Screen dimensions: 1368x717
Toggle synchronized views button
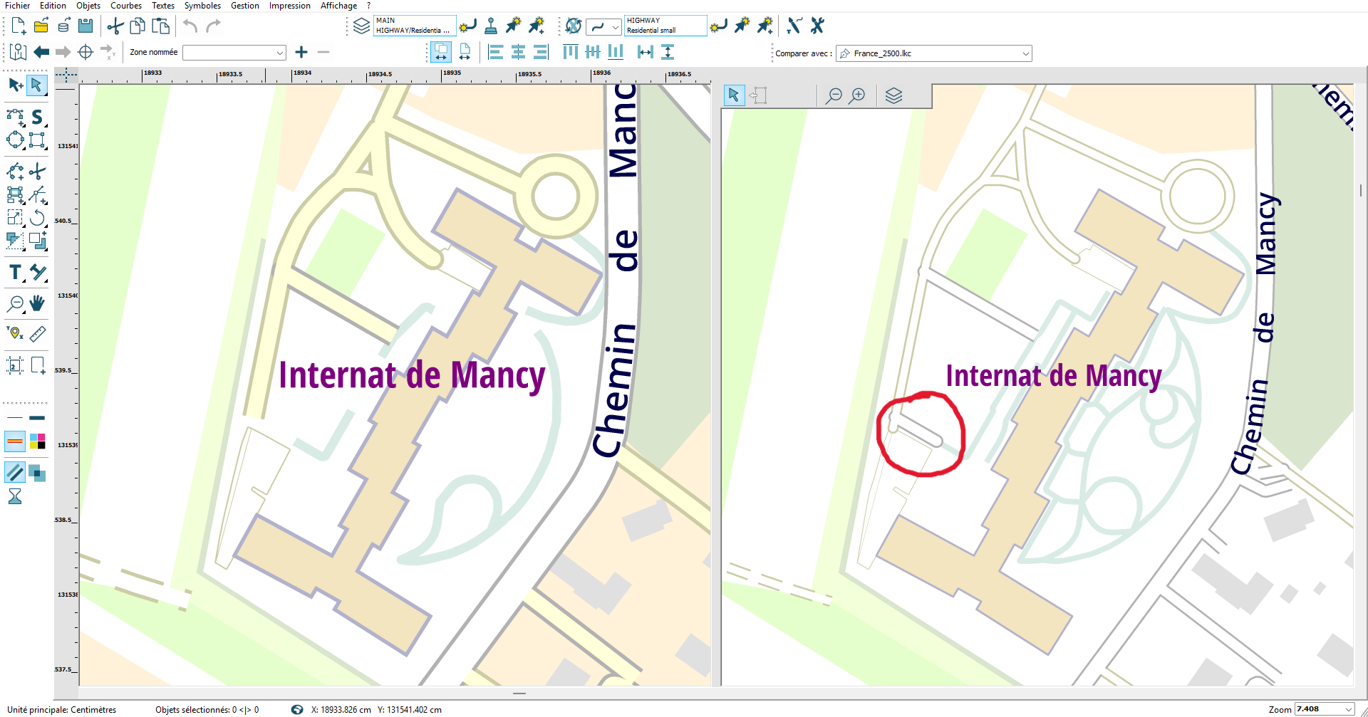click(441, 52)
